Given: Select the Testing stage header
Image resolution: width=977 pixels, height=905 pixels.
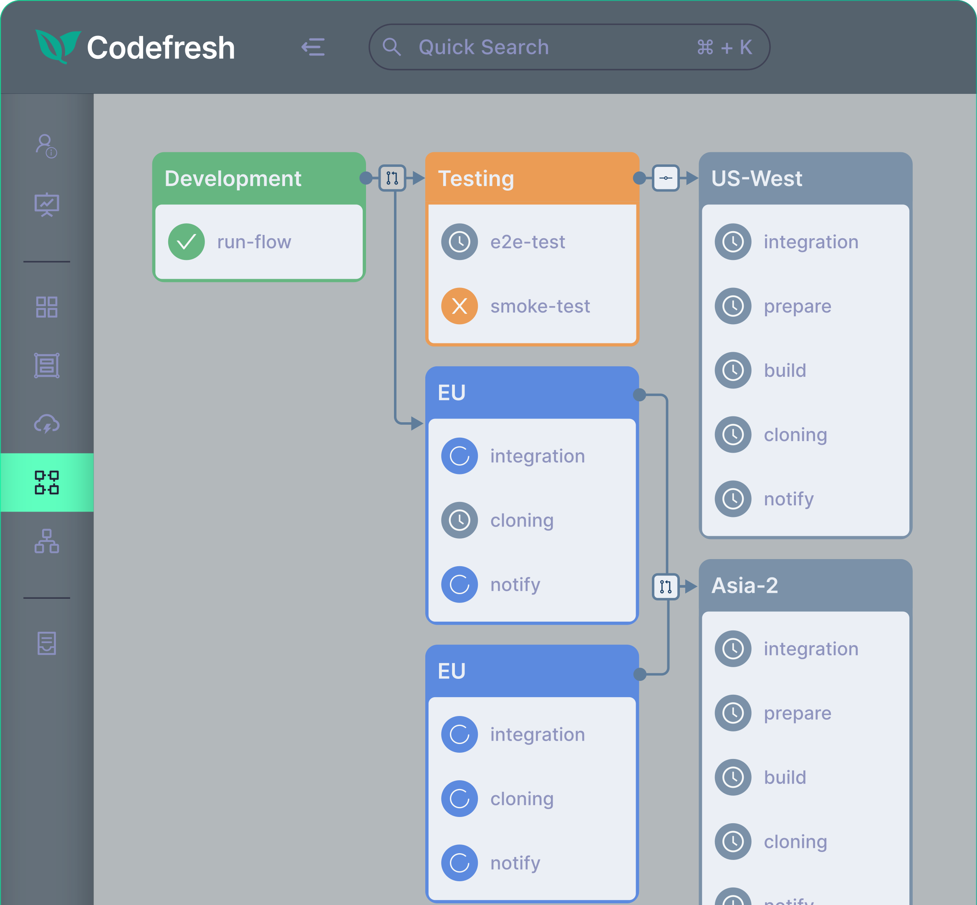Looking at the screenshot, I should pyautogui.click(x=533, y=178).
